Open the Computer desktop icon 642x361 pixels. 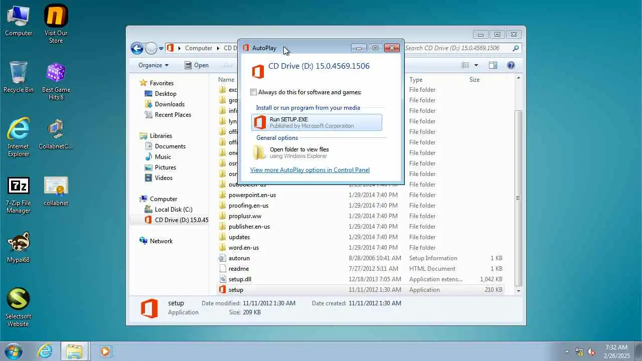[x=19, y=21]
